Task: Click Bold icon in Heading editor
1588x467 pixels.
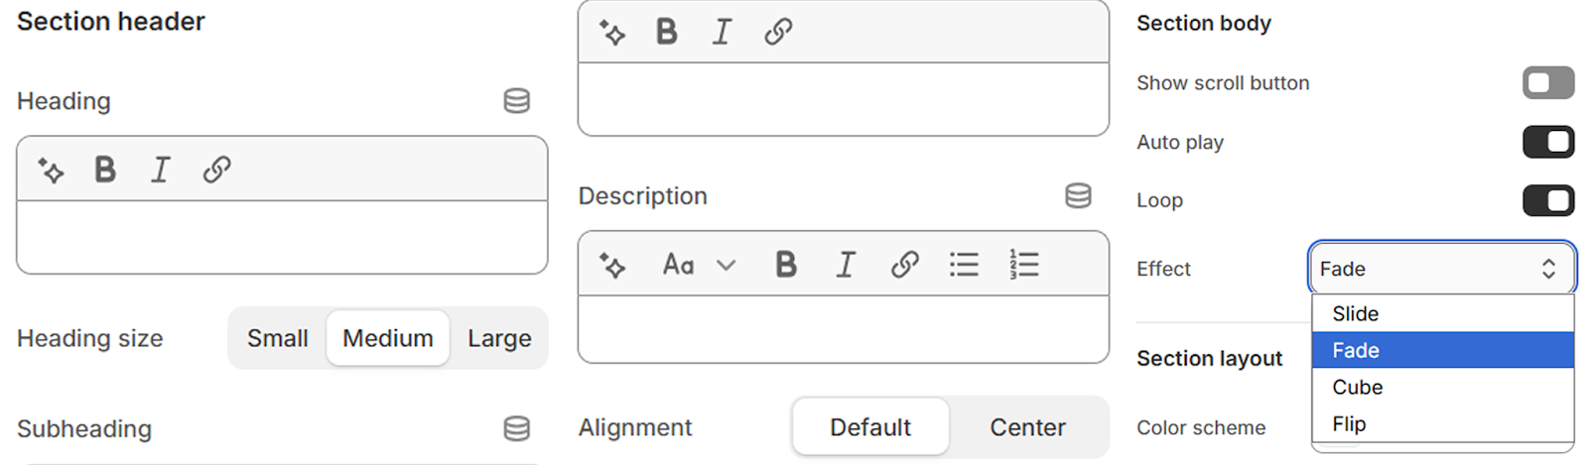Action: [105, 170]
